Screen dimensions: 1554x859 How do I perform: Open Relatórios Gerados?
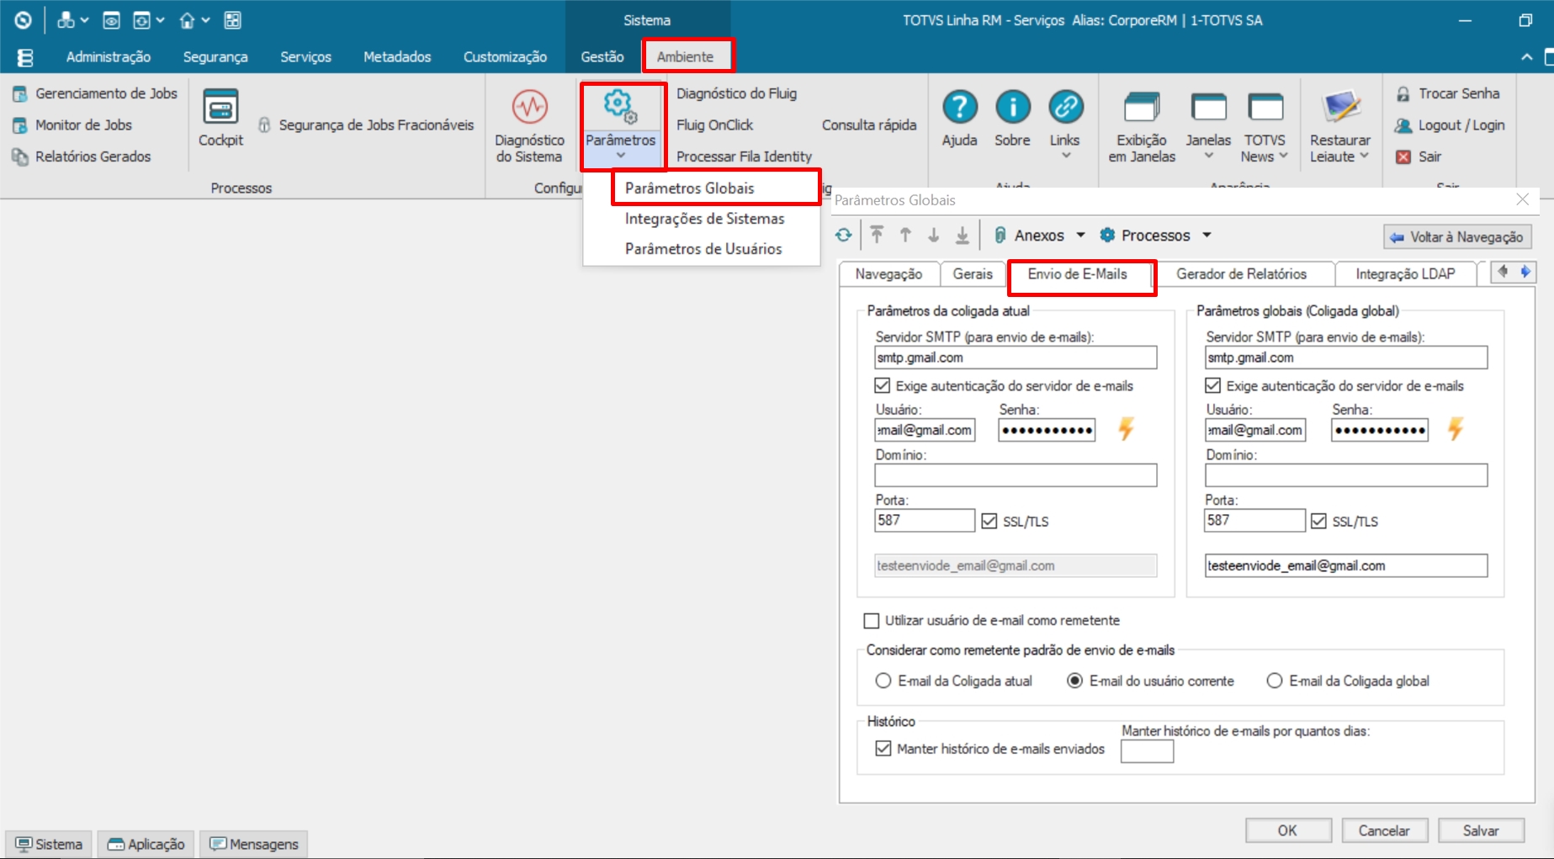[82, 156]
